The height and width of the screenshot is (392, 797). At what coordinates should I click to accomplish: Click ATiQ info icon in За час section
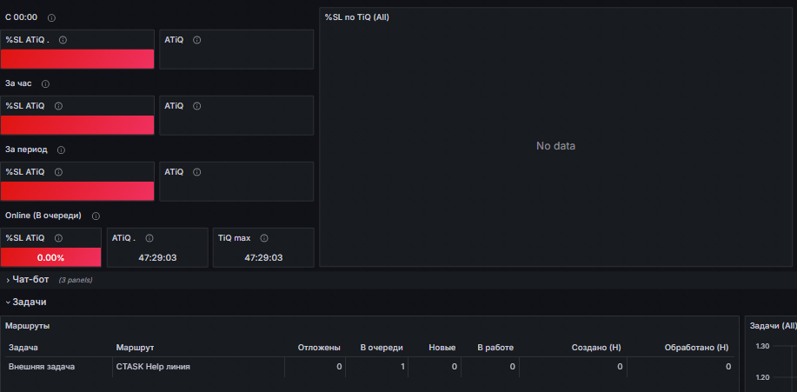[197, 106]
